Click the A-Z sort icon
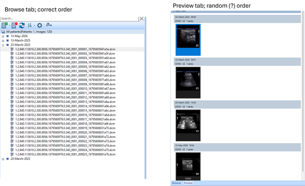This screenshot has height=186, width=305. (30, 25)
